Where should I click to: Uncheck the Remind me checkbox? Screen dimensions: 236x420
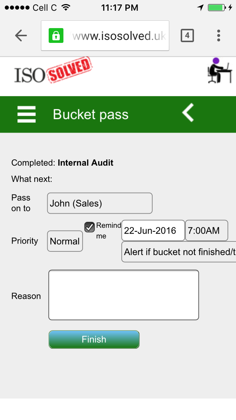tap(90, 227)
